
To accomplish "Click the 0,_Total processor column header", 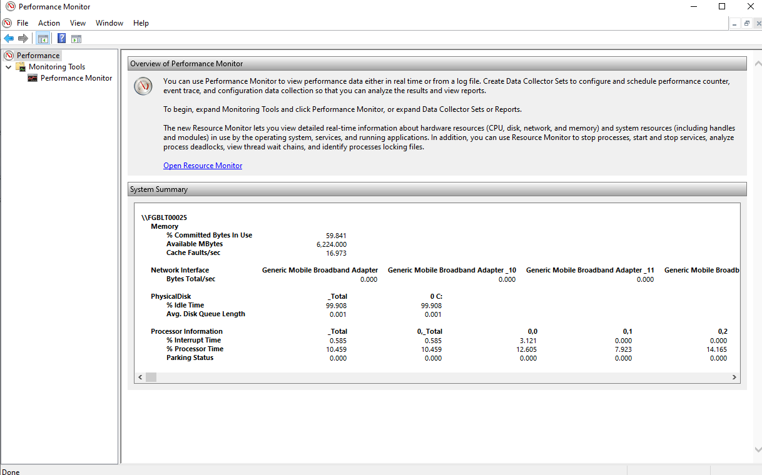I will [x=429, y=331].
